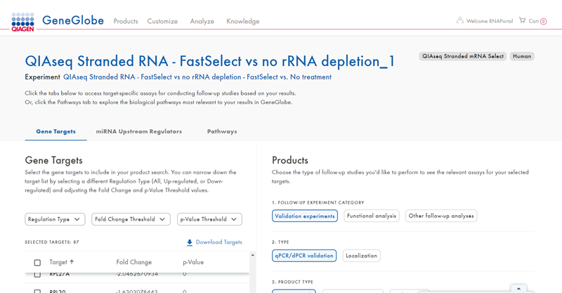Image resolution: width=562 pixels, height=293 pixels.
Task: Open the Knowledge menu
Action: point(243,21)
